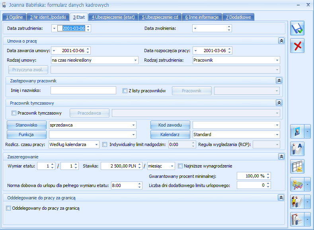Enable the Pracownik tymczasowy checkbox

[14, 113]
